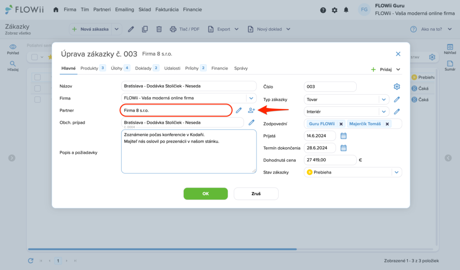Click the horizontal scrollbar under orders table
The height and width of the screenshot is (270, 460).
(x=162, y=249)
